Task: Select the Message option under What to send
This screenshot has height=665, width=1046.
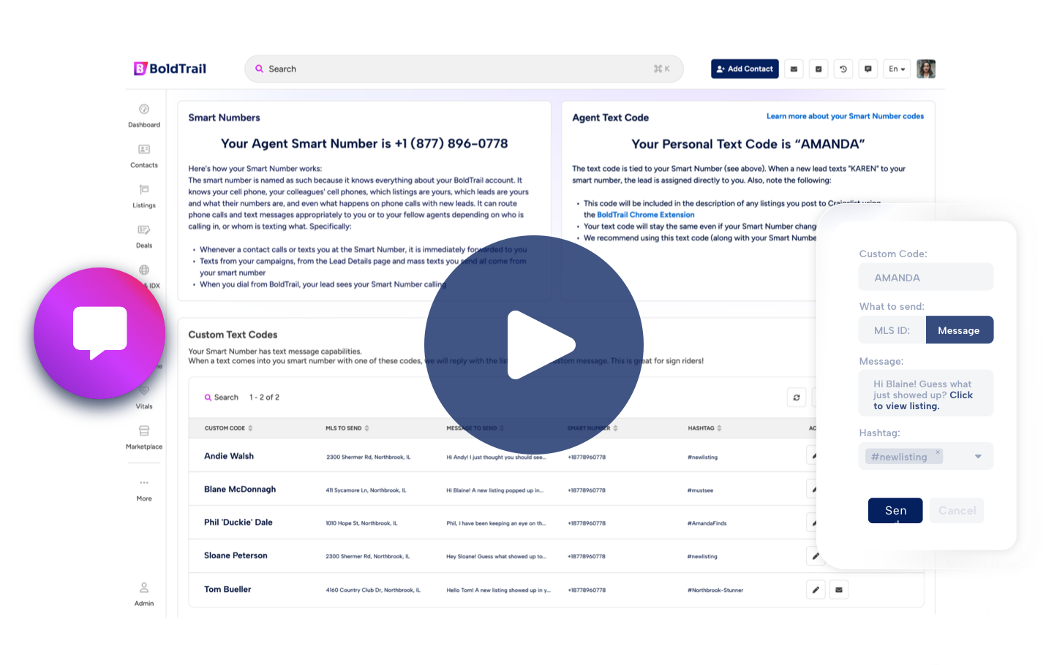Action: point(959,330)
